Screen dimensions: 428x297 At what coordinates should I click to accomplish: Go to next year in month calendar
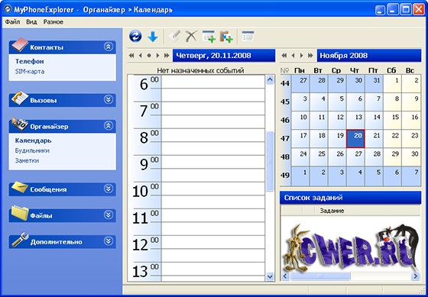310,56
